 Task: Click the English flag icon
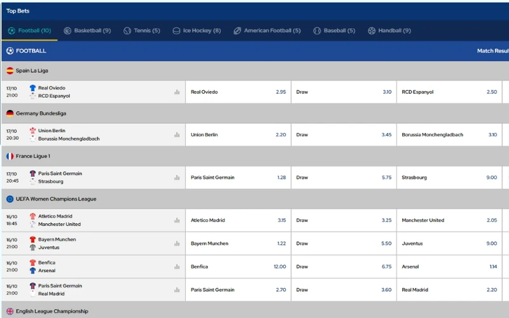click(10, 311)
